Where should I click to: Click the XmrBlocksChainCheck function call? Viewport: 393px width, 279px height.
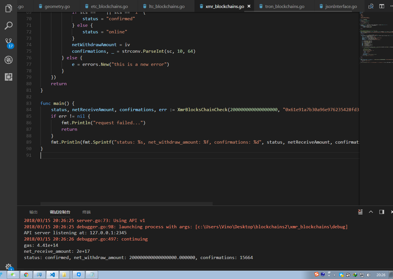pyautogui.click(x=202, y=110)
